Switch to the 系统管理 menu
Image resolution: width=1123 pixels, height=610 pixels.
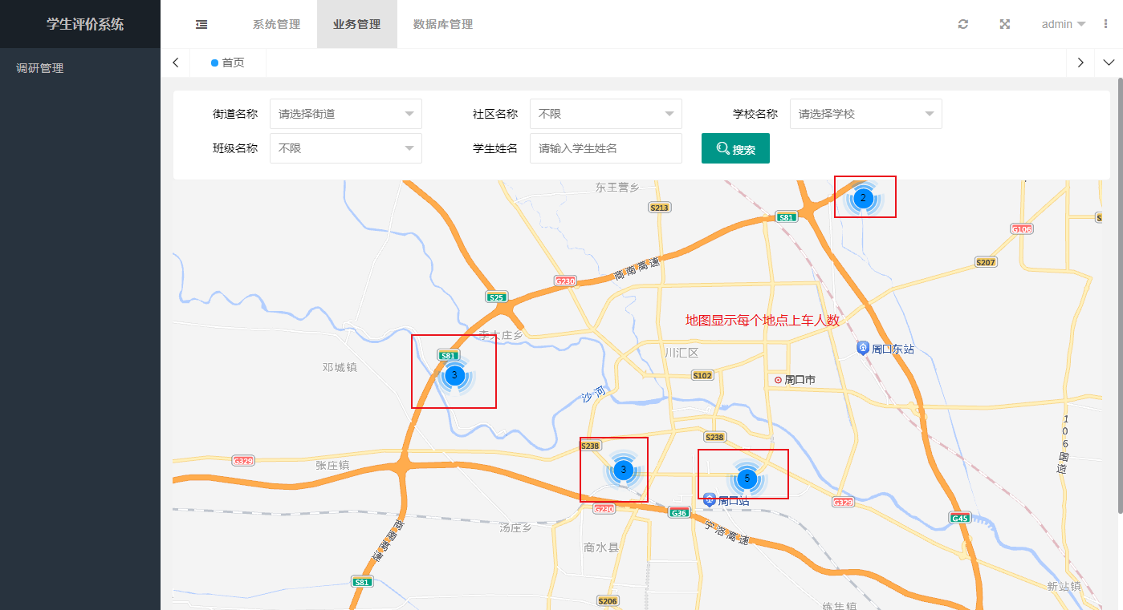[276, 24]
